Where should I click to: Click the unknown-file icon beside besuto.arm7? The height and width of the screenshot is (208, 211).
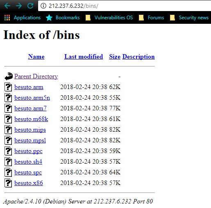point(8,108)
